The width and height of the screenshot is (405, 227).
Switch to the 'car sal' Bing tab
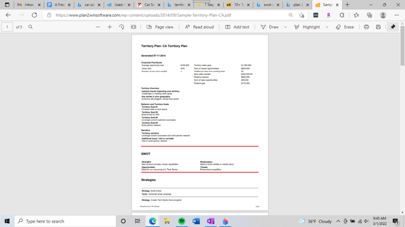(x=89, y=4)
